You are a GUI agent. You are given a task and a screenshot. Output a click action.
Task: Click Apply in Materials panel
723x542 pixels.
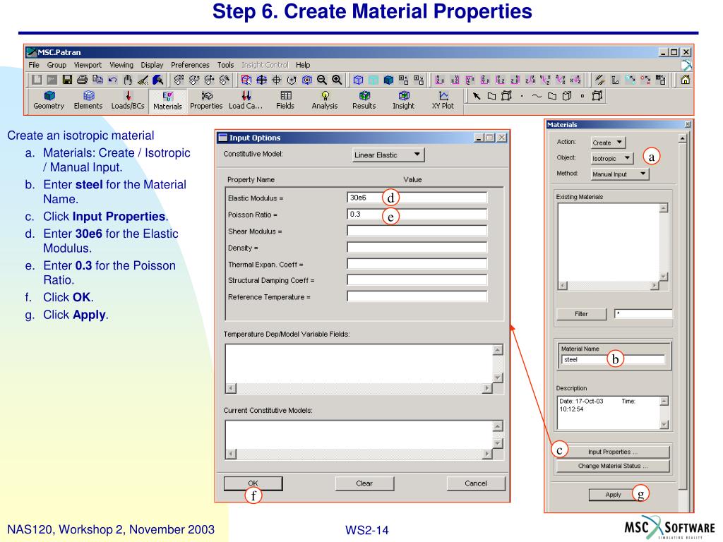[x=614, y=495]
